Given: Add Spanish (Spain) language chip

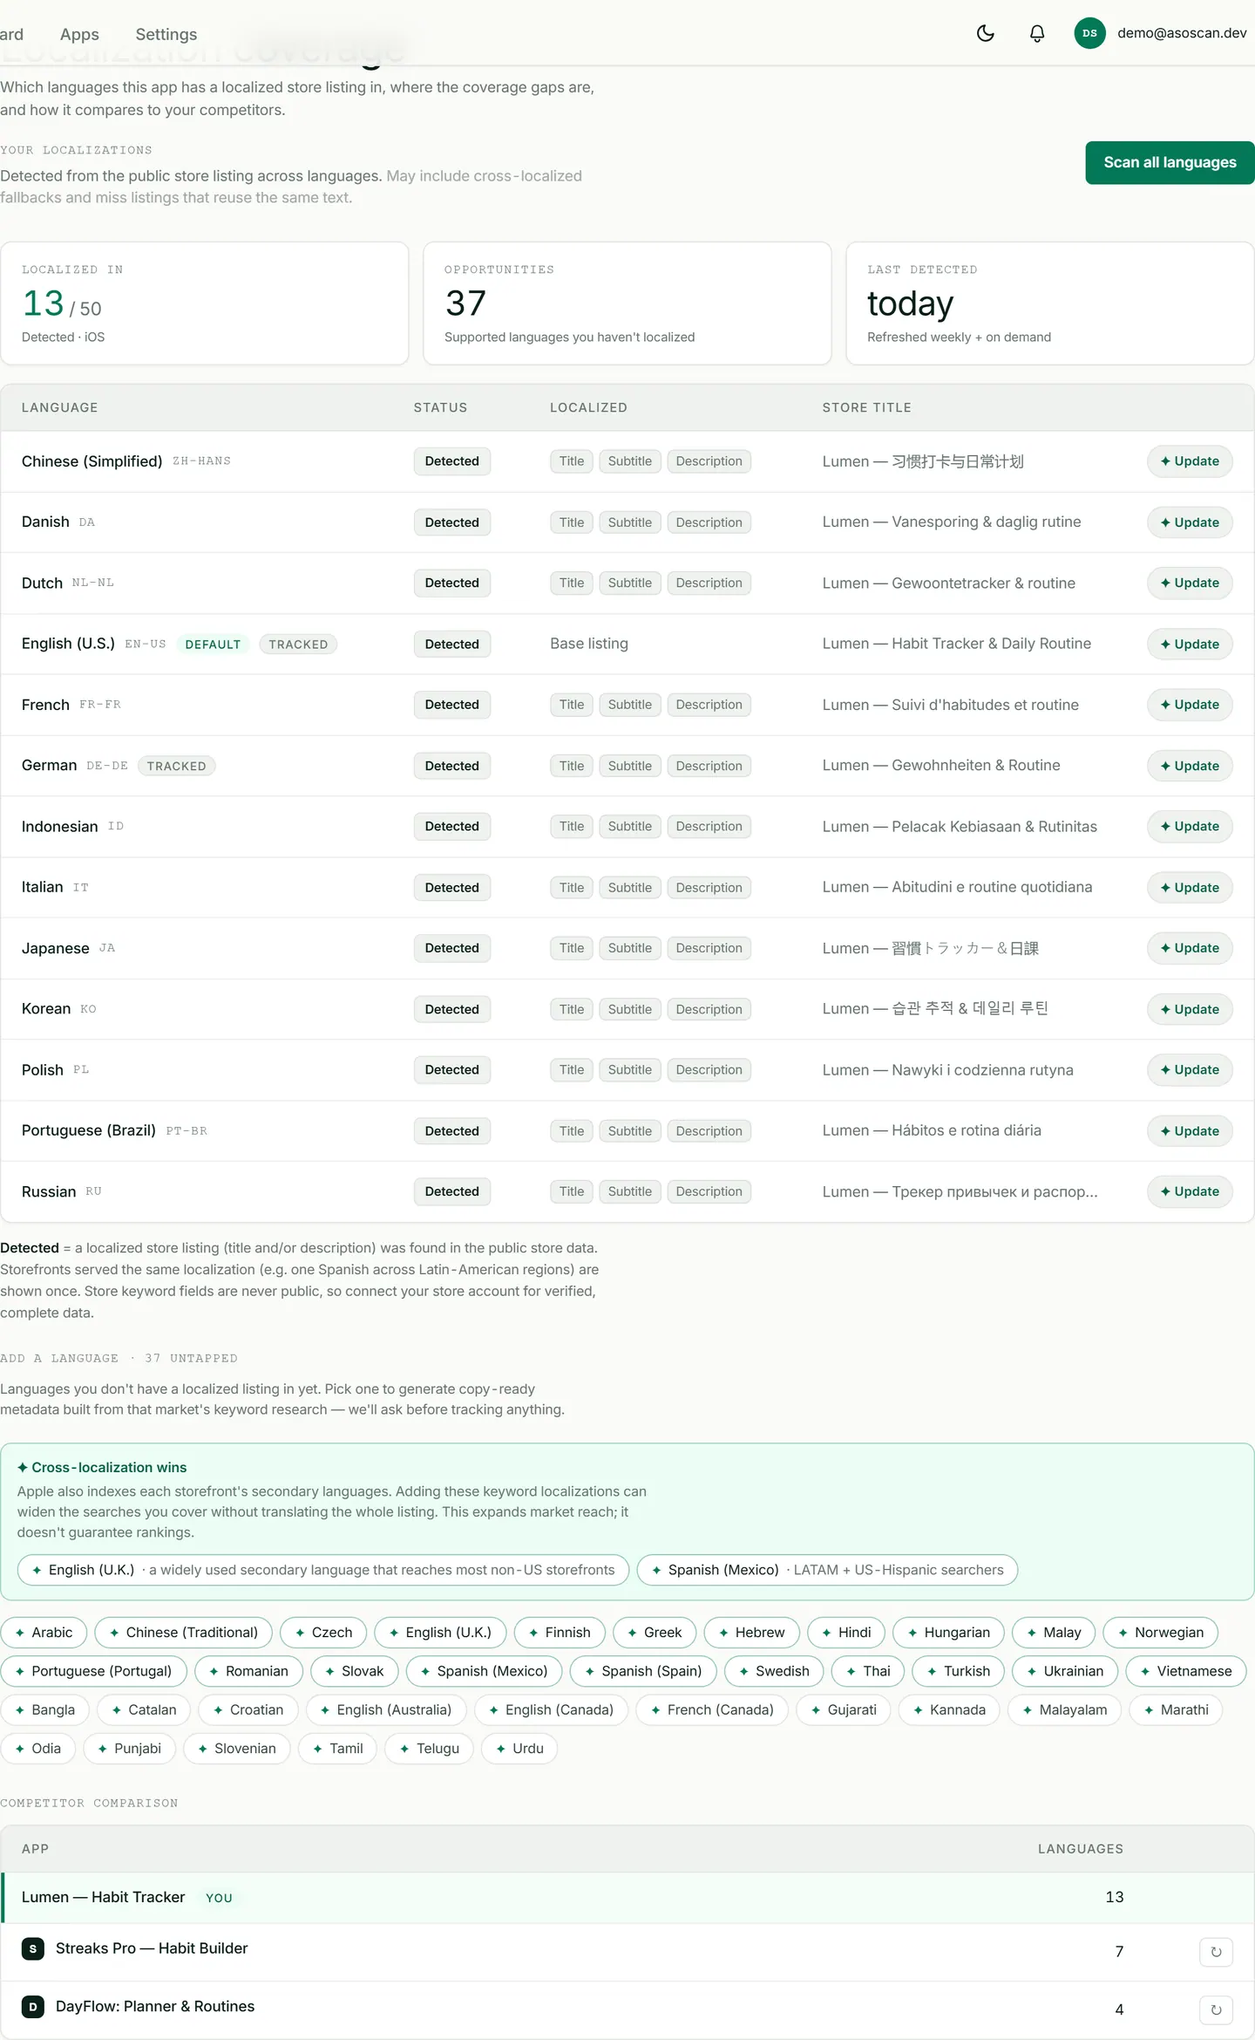Looking at the screenshot, I should tap(643, 1671).
